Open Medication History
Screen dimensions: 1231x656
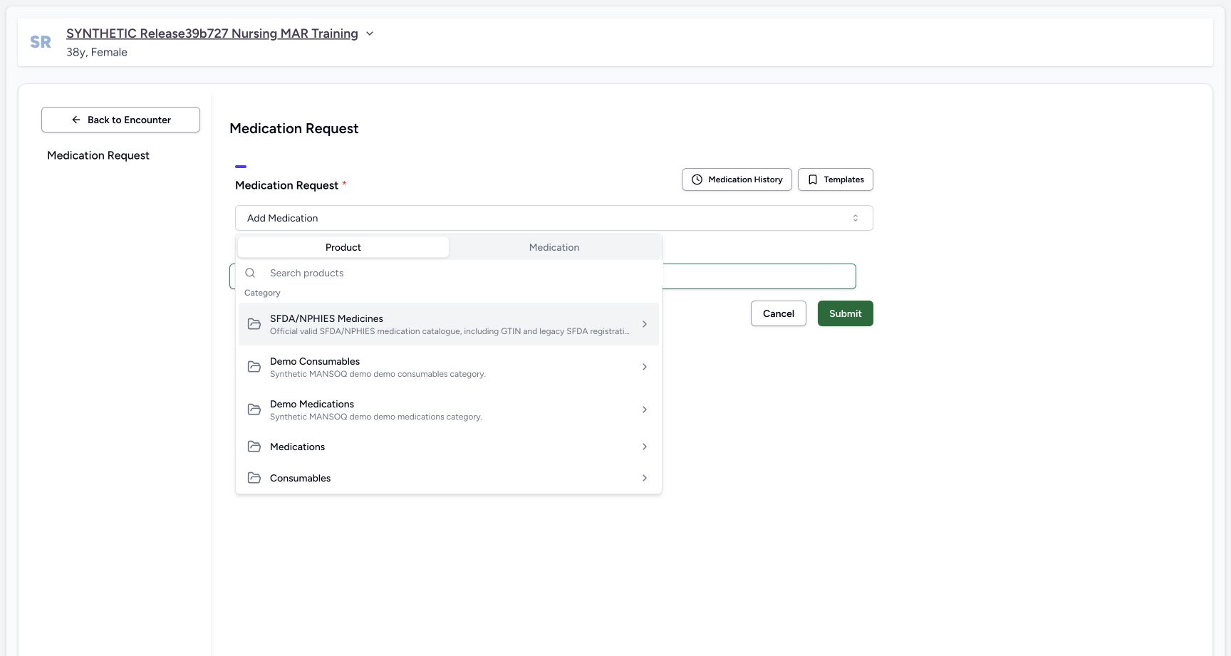tap(737, 179)
